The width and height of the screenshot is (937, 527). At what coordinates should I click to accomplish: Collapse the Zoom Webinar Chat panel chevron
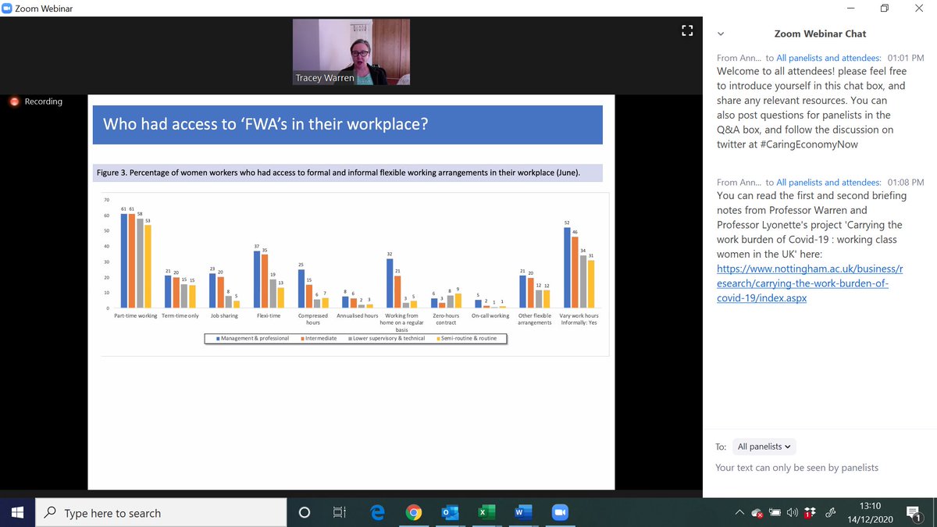720,34
